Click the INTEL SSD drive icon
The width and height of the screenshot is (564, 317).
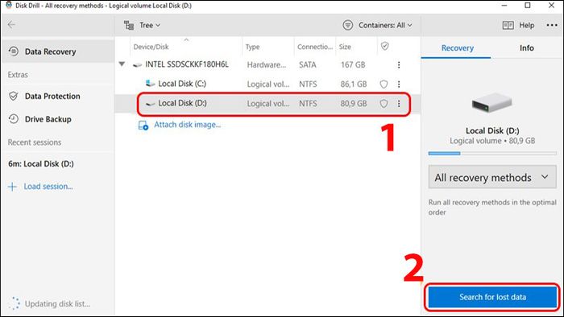point(137,65)
